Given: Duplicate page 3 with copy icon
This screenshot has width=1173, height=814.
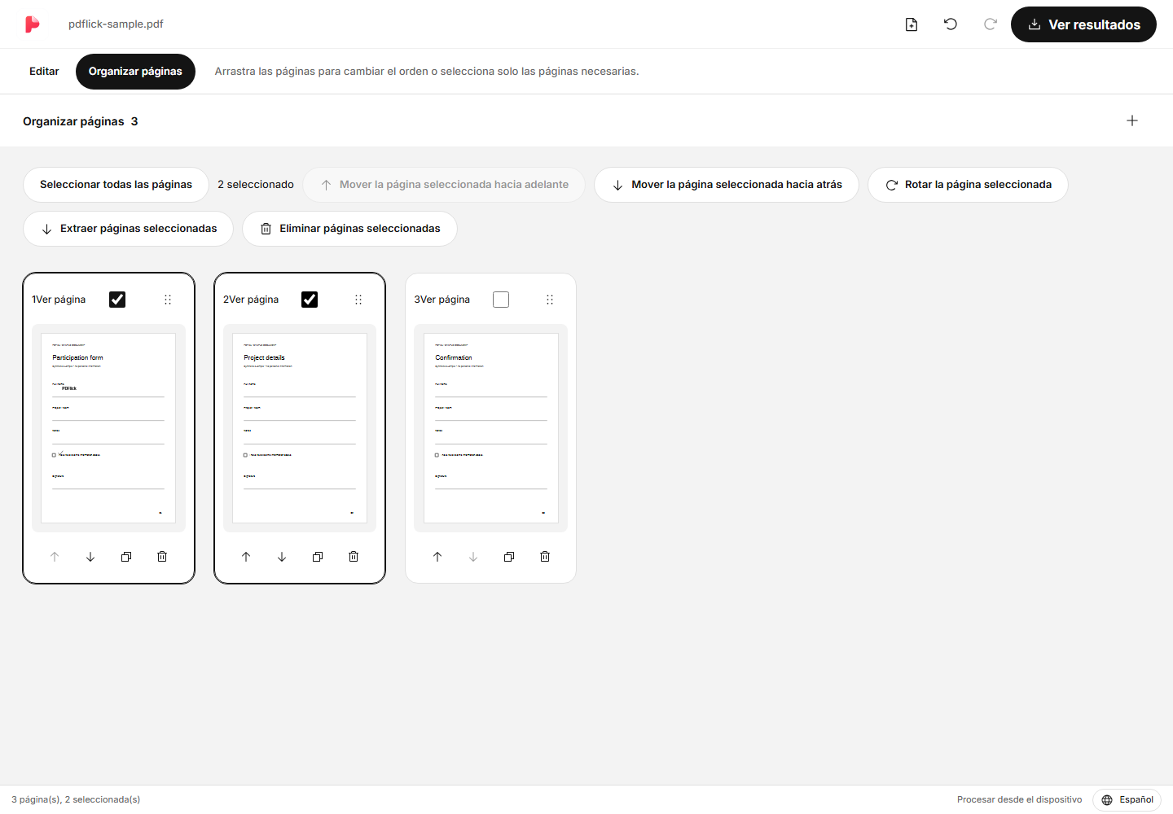Looking at the screenshot, I should click(x=509, y=557).
